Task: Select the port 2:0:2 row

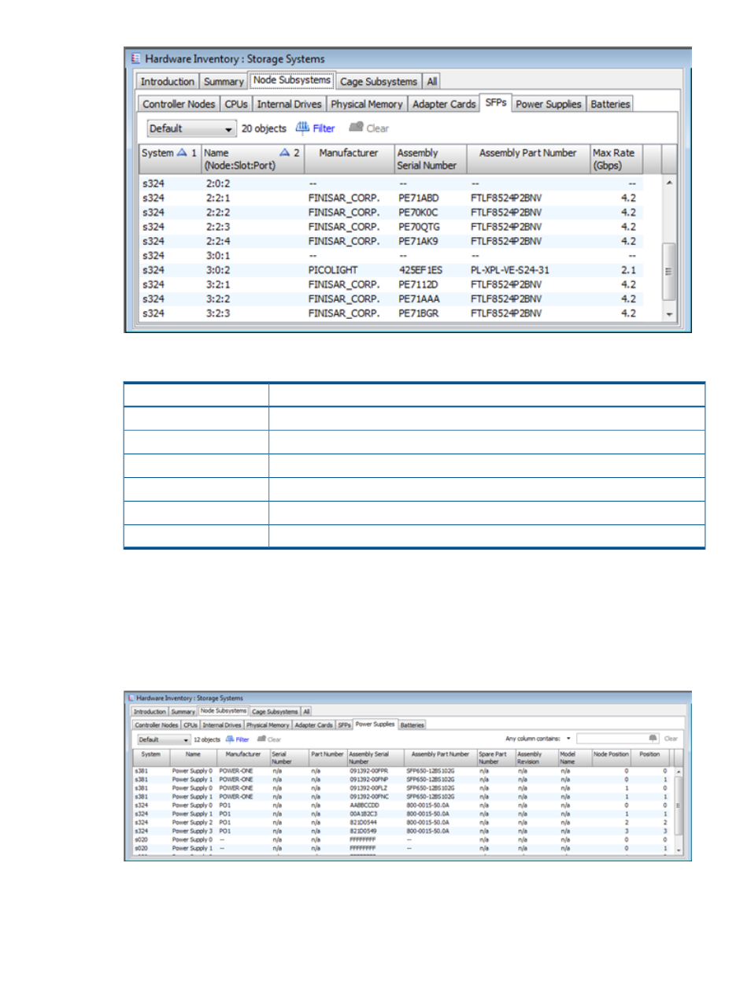Action: [x=391, y=183]
